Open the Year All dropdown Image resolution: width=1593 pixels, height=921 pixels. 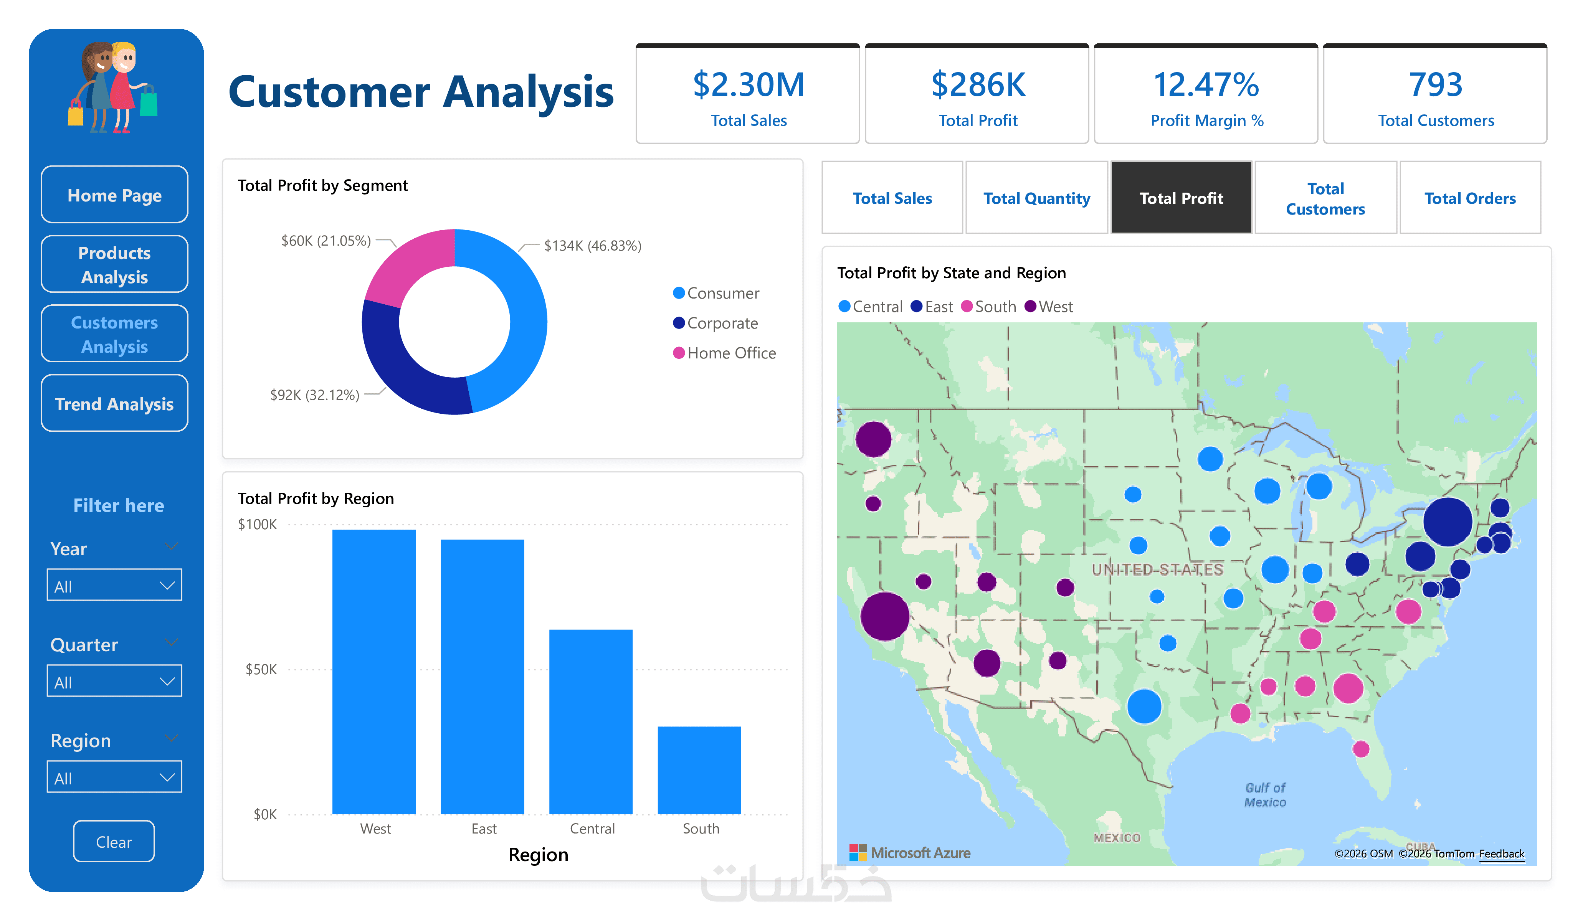[x=114, y=585]
